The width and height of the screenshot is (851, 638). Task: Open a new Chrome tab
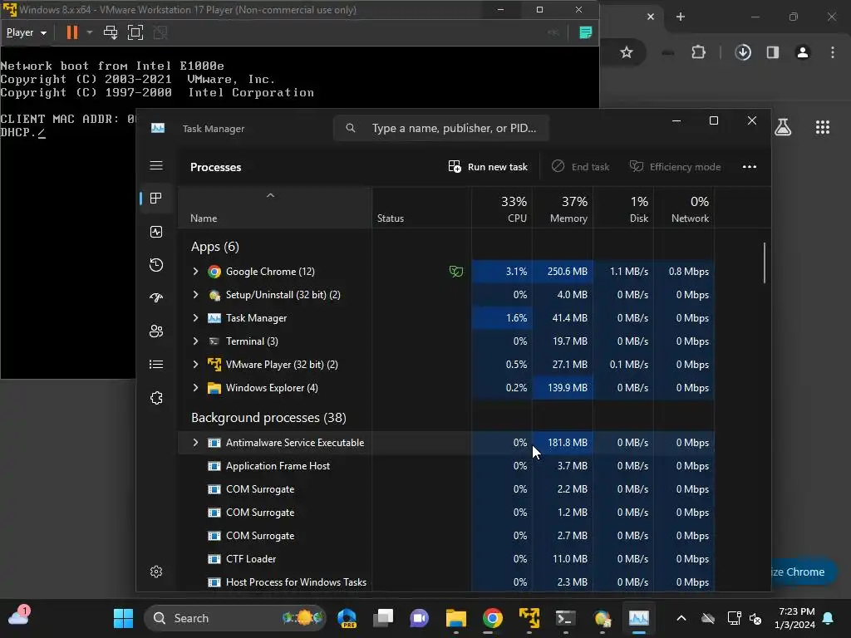[681, 17]
